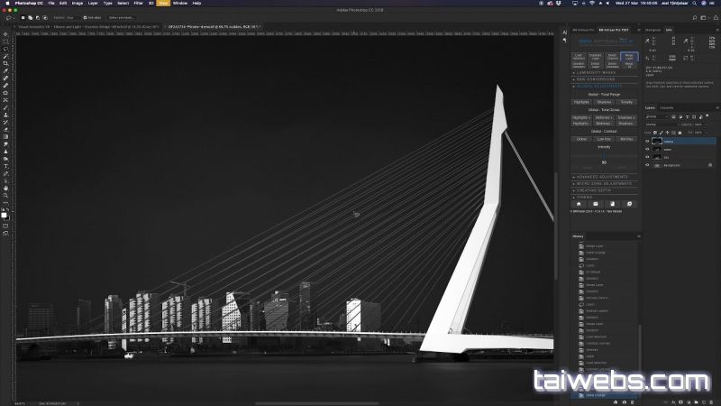Switch to the Channels tab

(667, 108)
